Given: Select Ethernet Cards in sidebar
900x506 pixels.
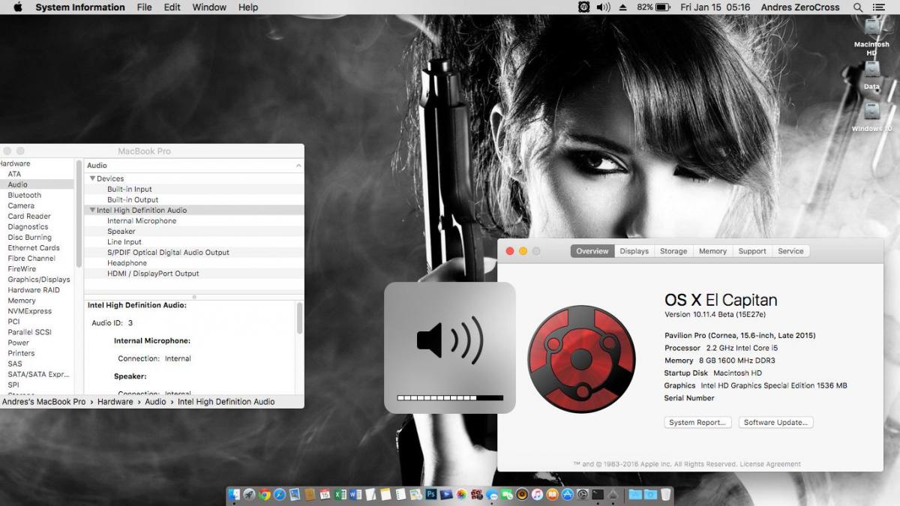Looking at the screenshot, I should coord(34,247).
